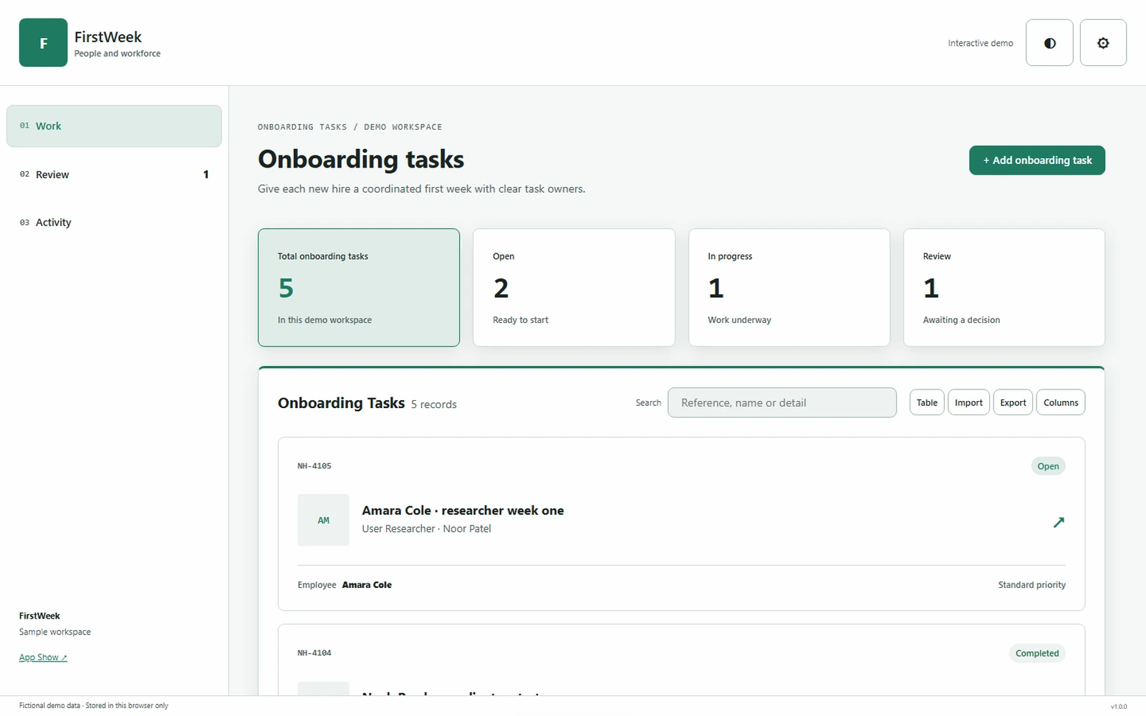This screenshot has width=1146, height=716.
Task: Go to the Review sidebar item
Action: (114, 174)
